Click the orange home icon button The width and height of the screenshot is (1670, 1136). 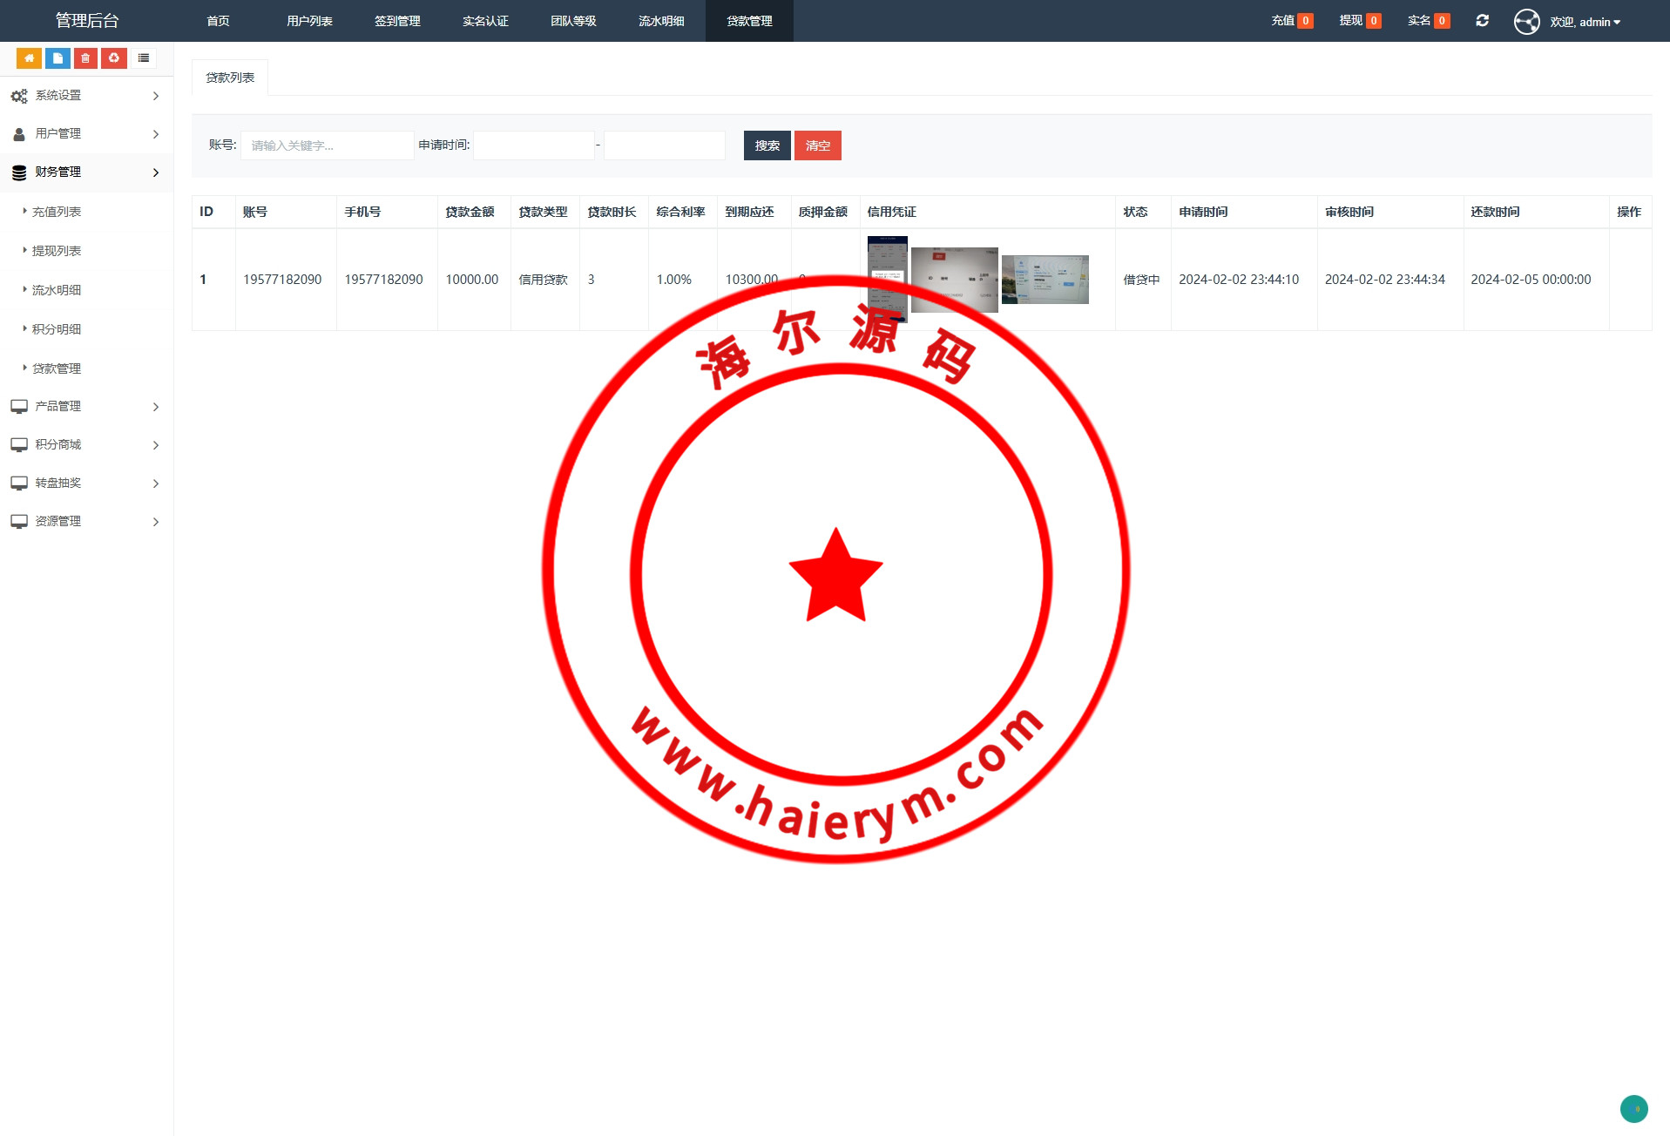(29, 58)
